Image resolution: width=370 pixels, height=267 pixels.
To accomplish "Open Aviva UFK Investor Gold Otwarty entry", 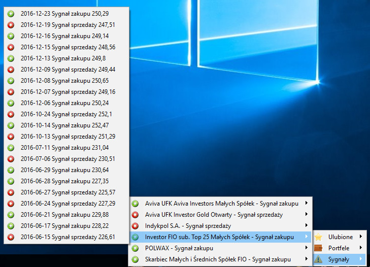I will (x=213, y=215).
